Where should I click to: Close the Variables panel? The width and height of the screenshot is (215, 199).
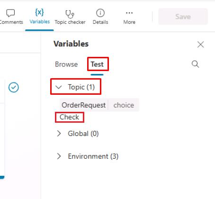201,45
